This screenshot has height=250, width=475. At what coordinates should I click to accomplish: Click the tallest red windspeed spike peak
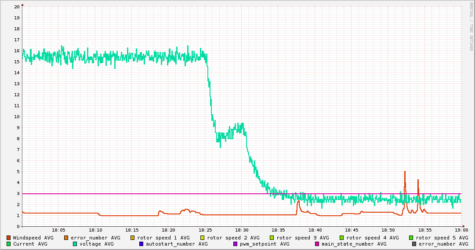point(405,172)
